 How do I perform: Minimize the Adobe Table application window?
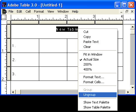[118, 5]
